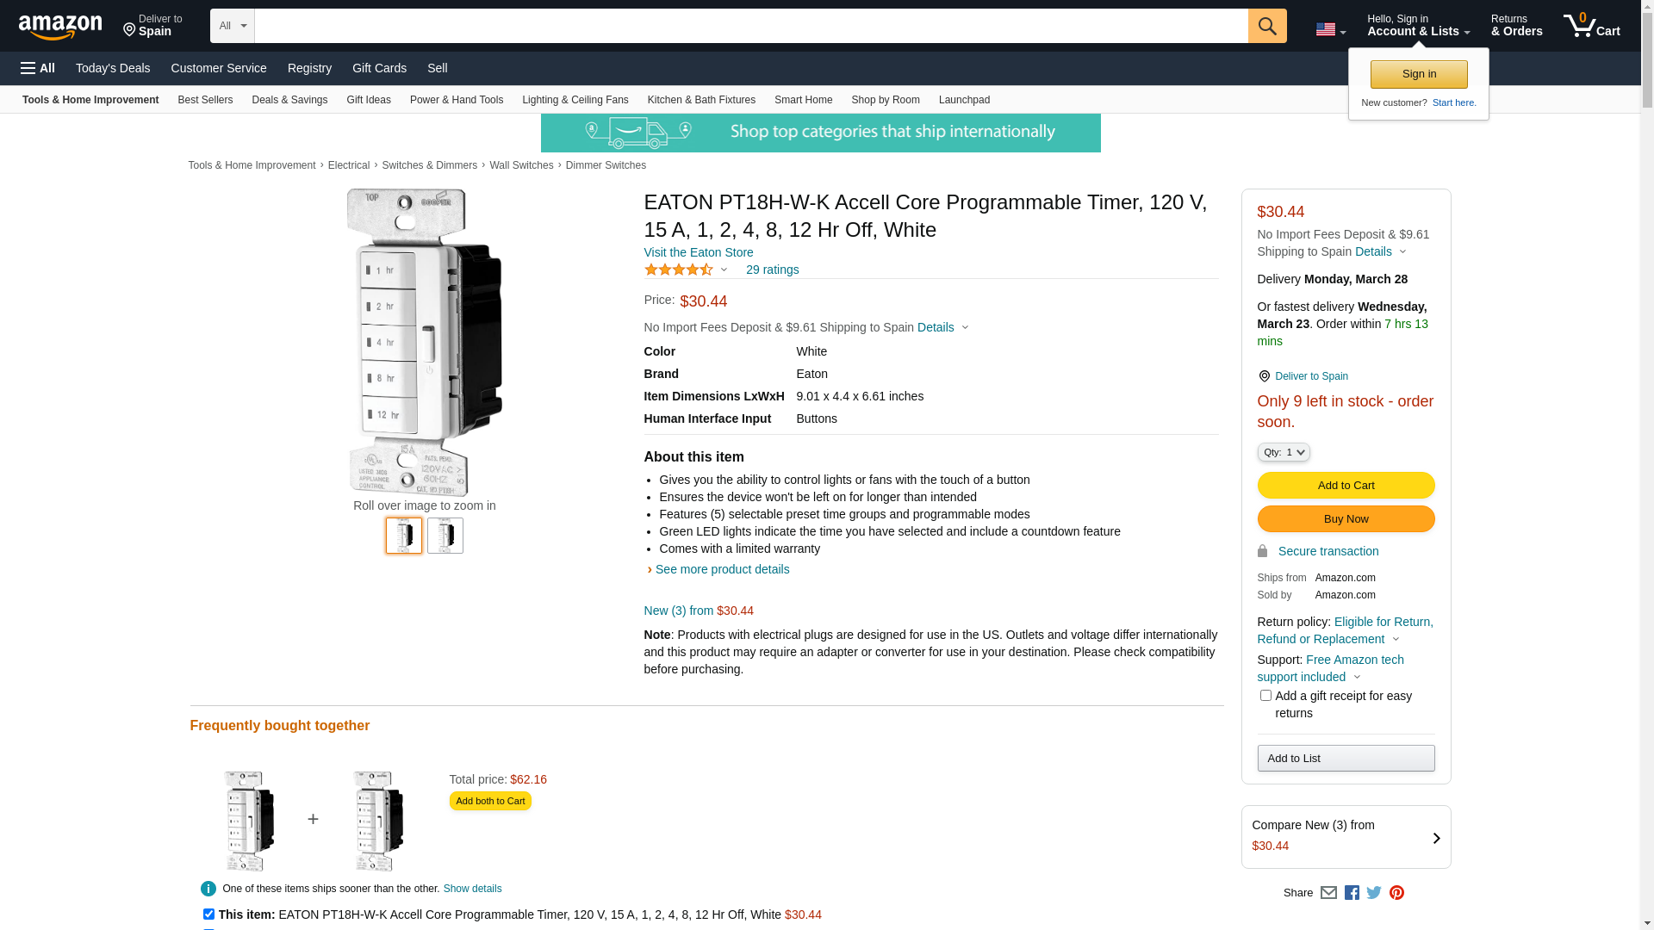Open the All hamburger menu
Viewport: 1654px width, 930px height.
point(38,68)
